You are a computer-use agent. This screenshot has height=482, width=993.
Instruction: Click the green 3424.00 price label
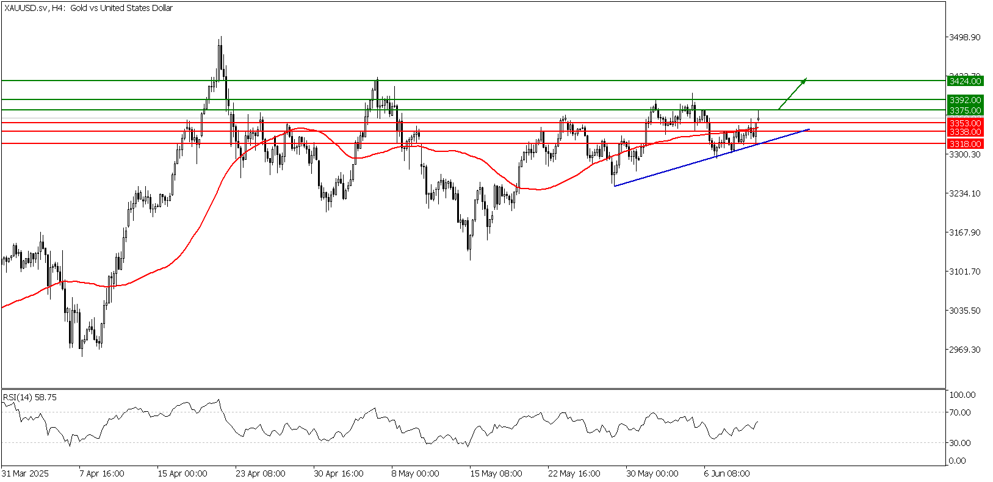[x=965, y=81]
